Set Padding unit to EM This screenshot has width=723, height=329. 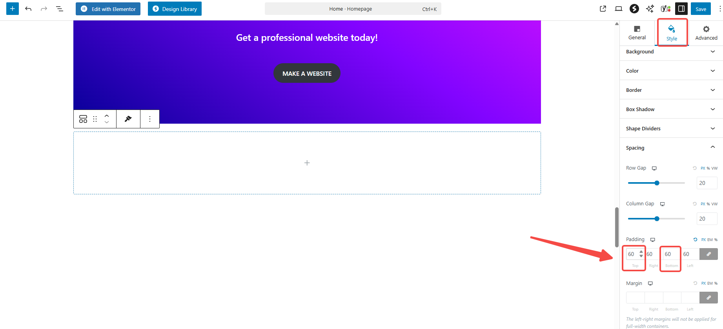(710, 239)
